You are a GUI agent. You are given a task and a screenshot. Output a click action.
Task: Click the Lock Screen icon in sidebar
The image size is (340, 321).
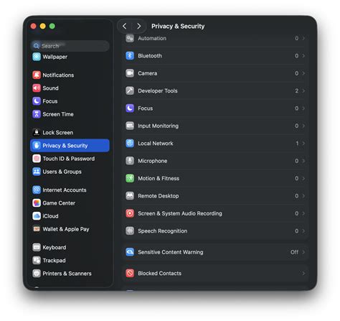(x=37, y=132)
